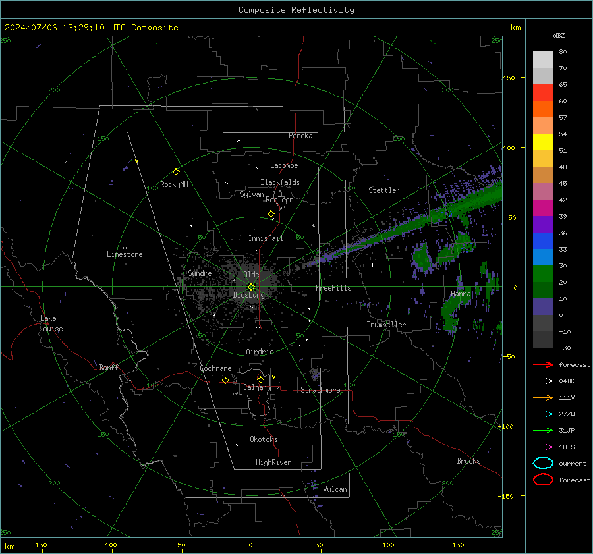
Task: Click the cyan 'current' ellipse in the legend
Action: tap(543, 463)
